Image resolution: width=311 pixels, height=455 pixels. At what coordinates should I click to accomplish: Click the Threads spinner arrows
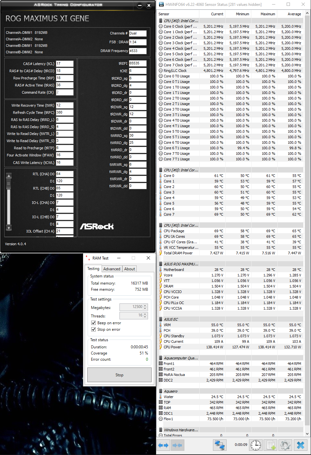pos(145,315)
